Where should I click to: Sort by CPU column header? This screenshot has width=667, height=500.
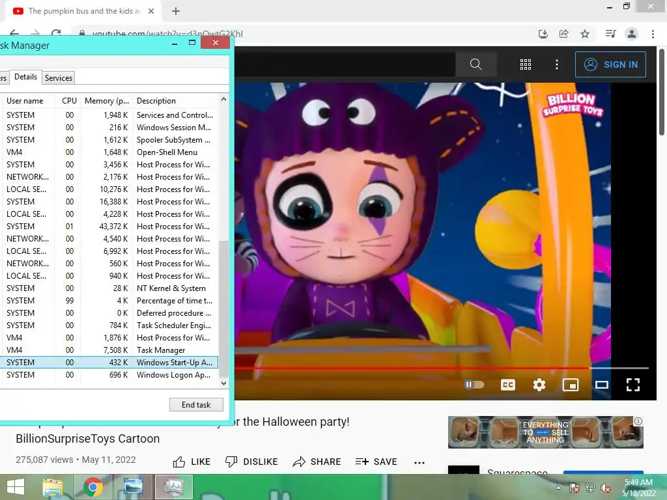pos(69,101)
